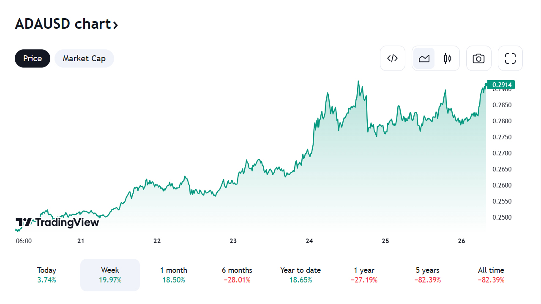This screenshot has height=304, width=541.
Task: Select the Week time range
Action: tap(110, 275)
